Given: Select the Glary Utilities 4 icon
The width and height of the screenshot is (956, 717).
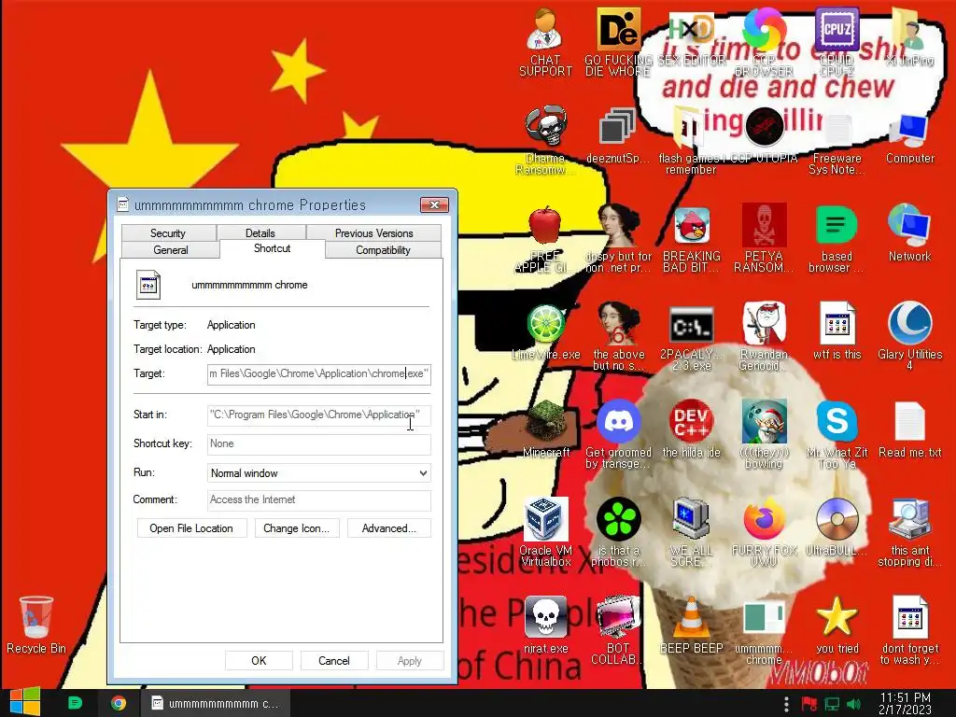Looking at the screenshot, I should pyautogui.click(x=909, y=335).
